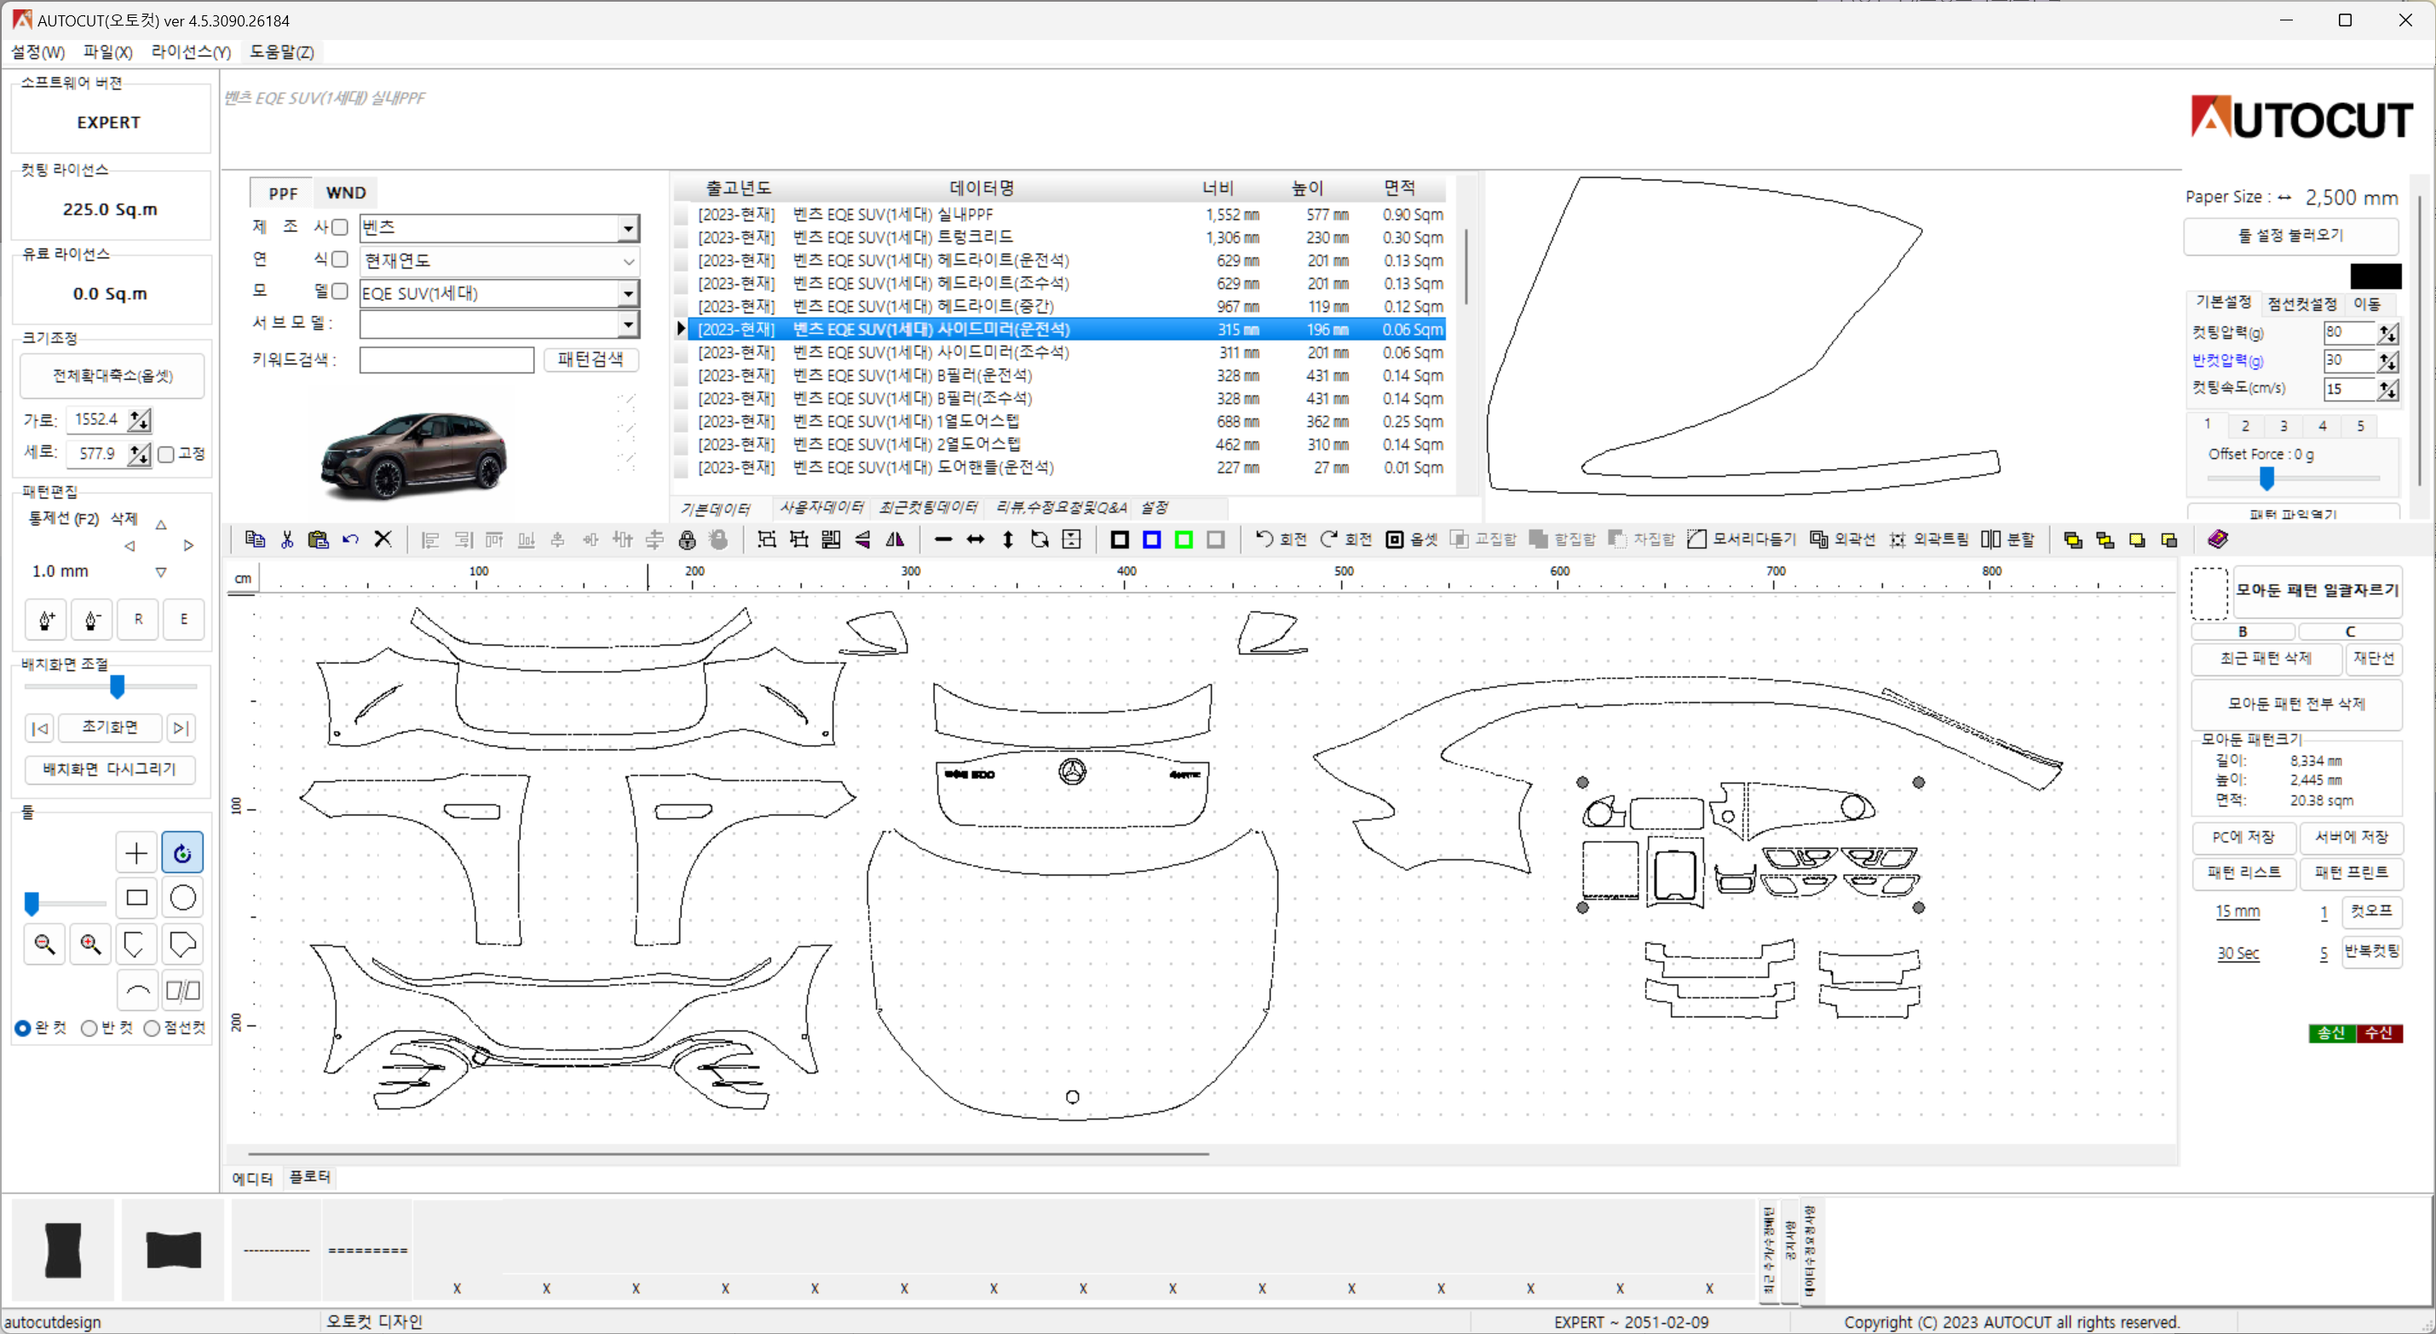This screenshot has height=1334, width=2436.
Task: Click the Paste clipboard icon
Action: [x=319, y=539]
